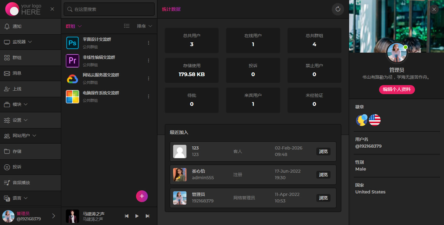Click the refresh statistics icon
Viewport: 444px width, 225px height.
[x=338, y=9]
